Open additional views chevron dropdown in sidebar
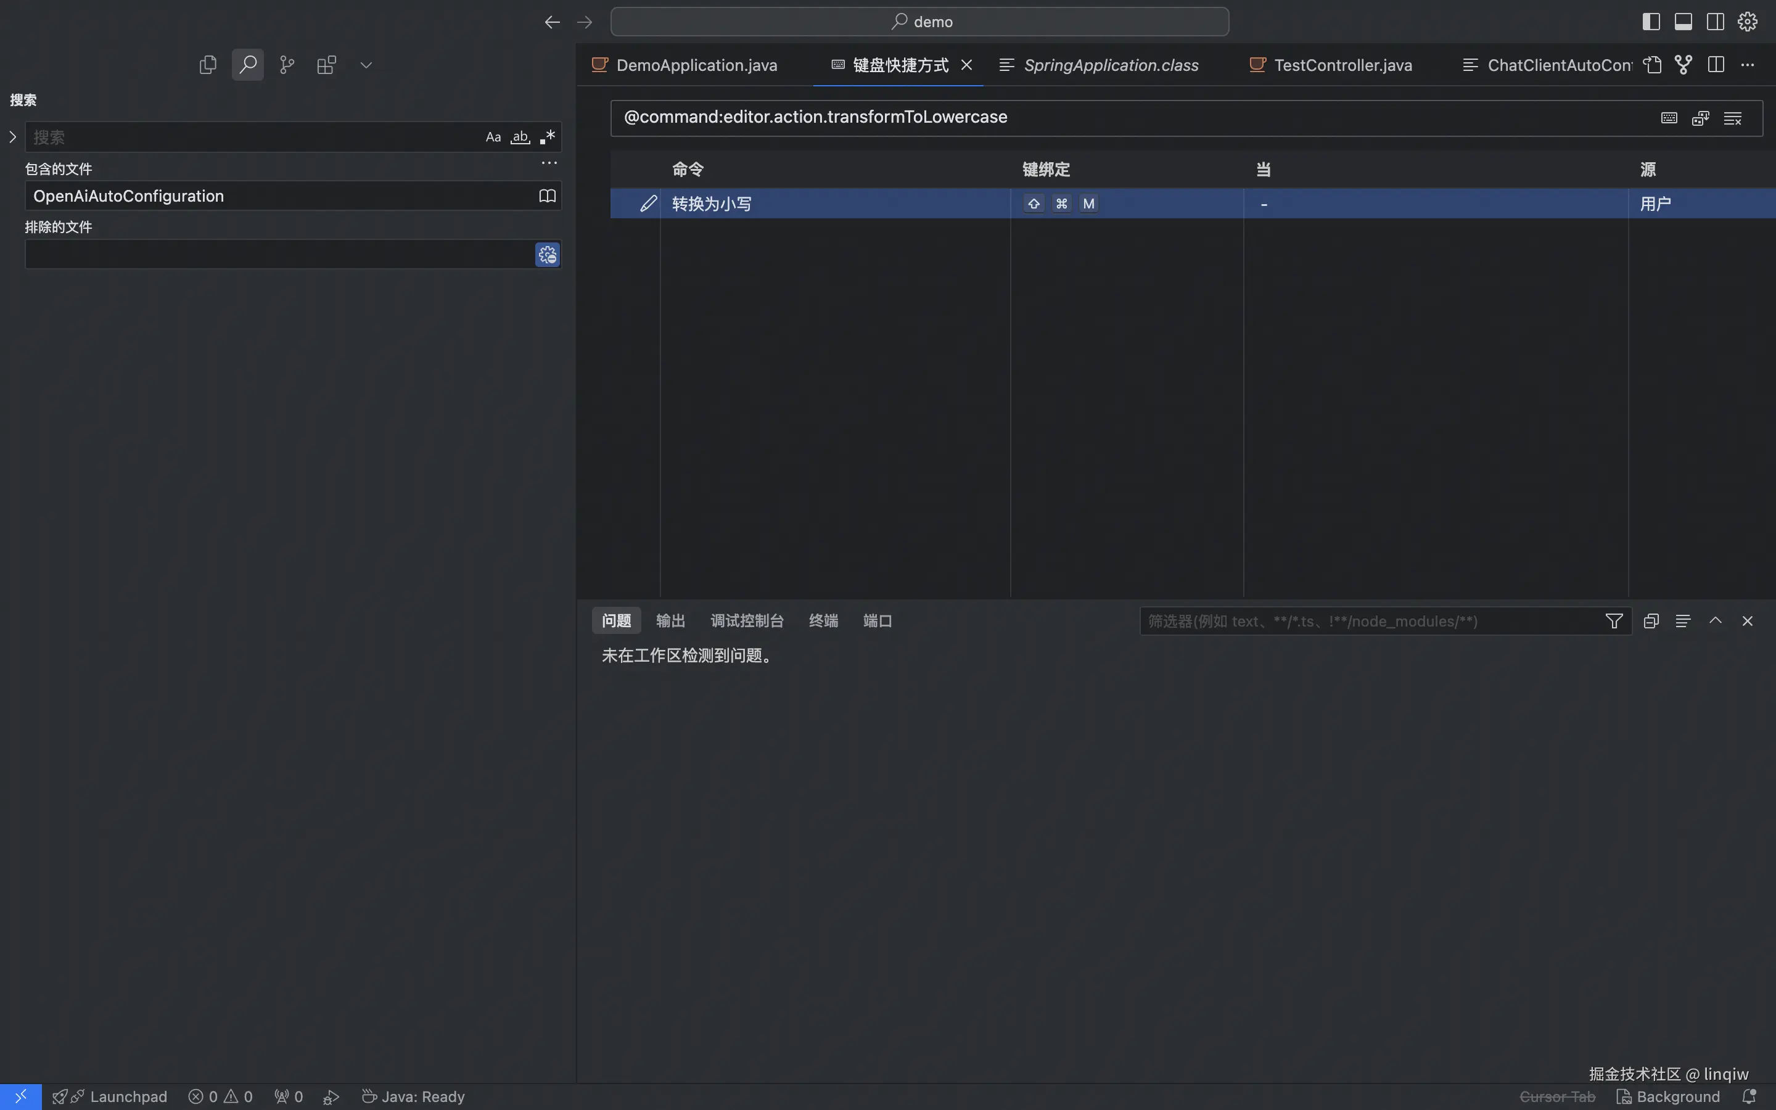 click(x=366, y=65)
